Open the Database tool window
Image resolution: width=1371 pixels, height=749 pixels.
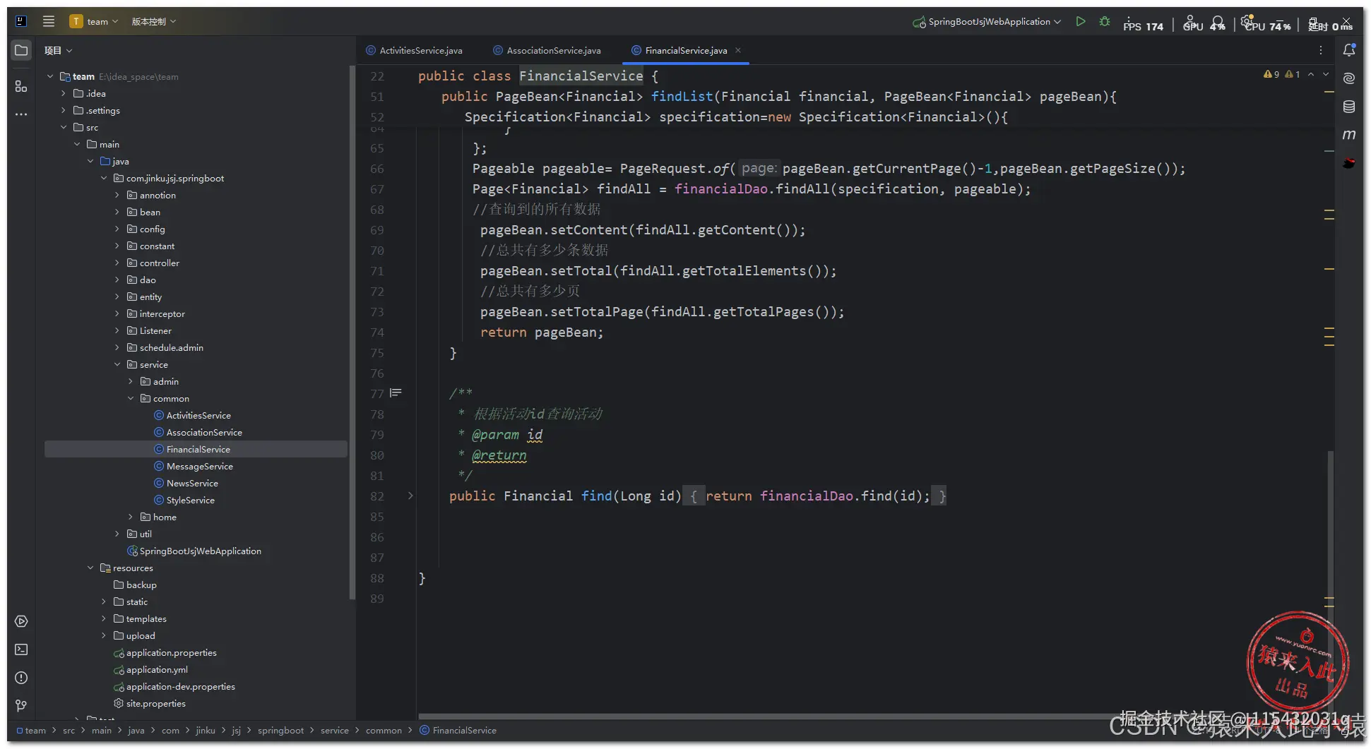(1349, 107)
